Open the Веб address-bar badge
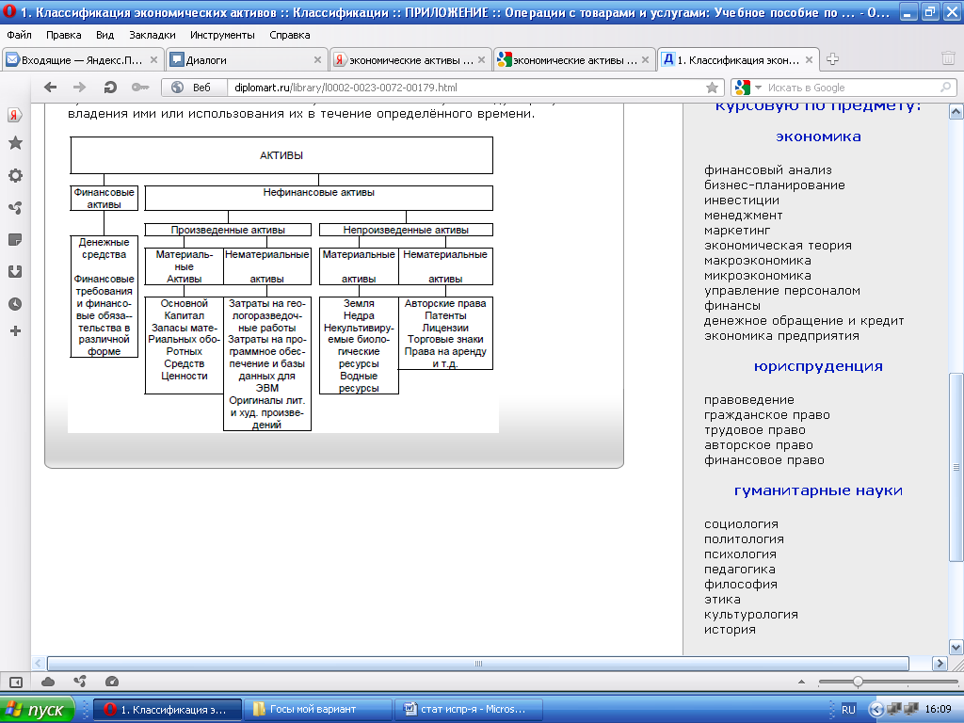 pyautogui.click(x=194, y=88)
